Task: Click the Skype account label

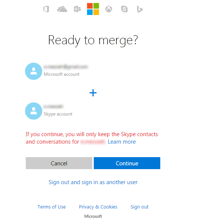Action: coord(58,114)
